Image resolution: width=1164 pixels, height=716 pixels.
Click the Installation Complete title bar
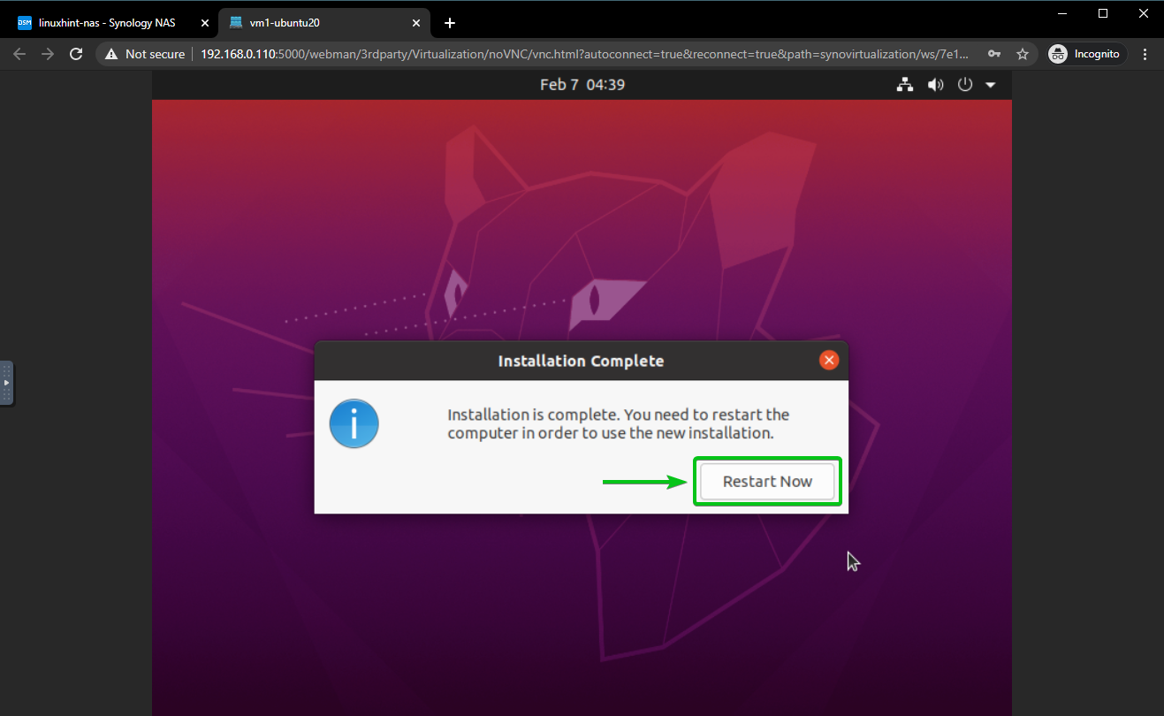581,361
